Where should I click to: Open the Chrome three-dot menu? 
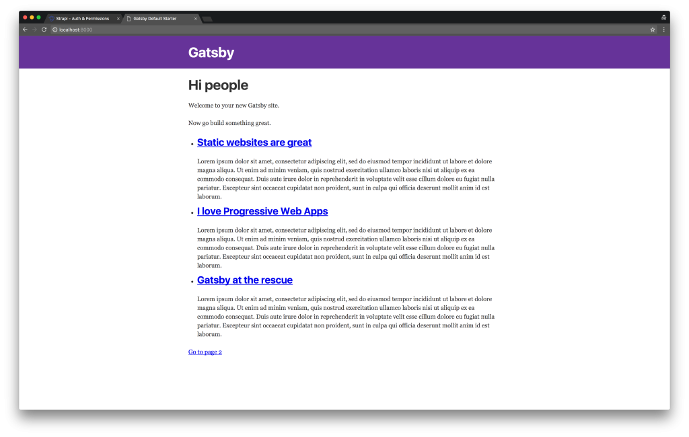(663, 30)
